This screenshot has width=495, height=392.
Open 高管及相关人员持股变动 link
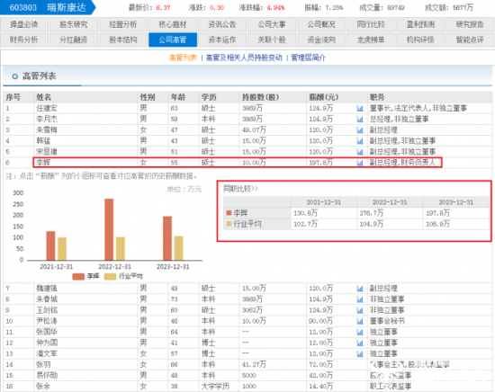[x=244, y=58]
